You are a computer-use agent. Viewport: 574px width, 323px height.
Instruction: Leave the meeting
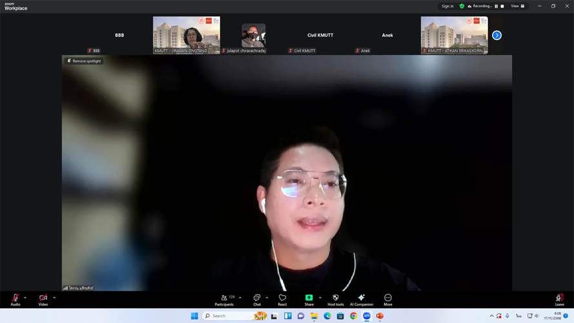pyautogui.click(x=559, y=300)
